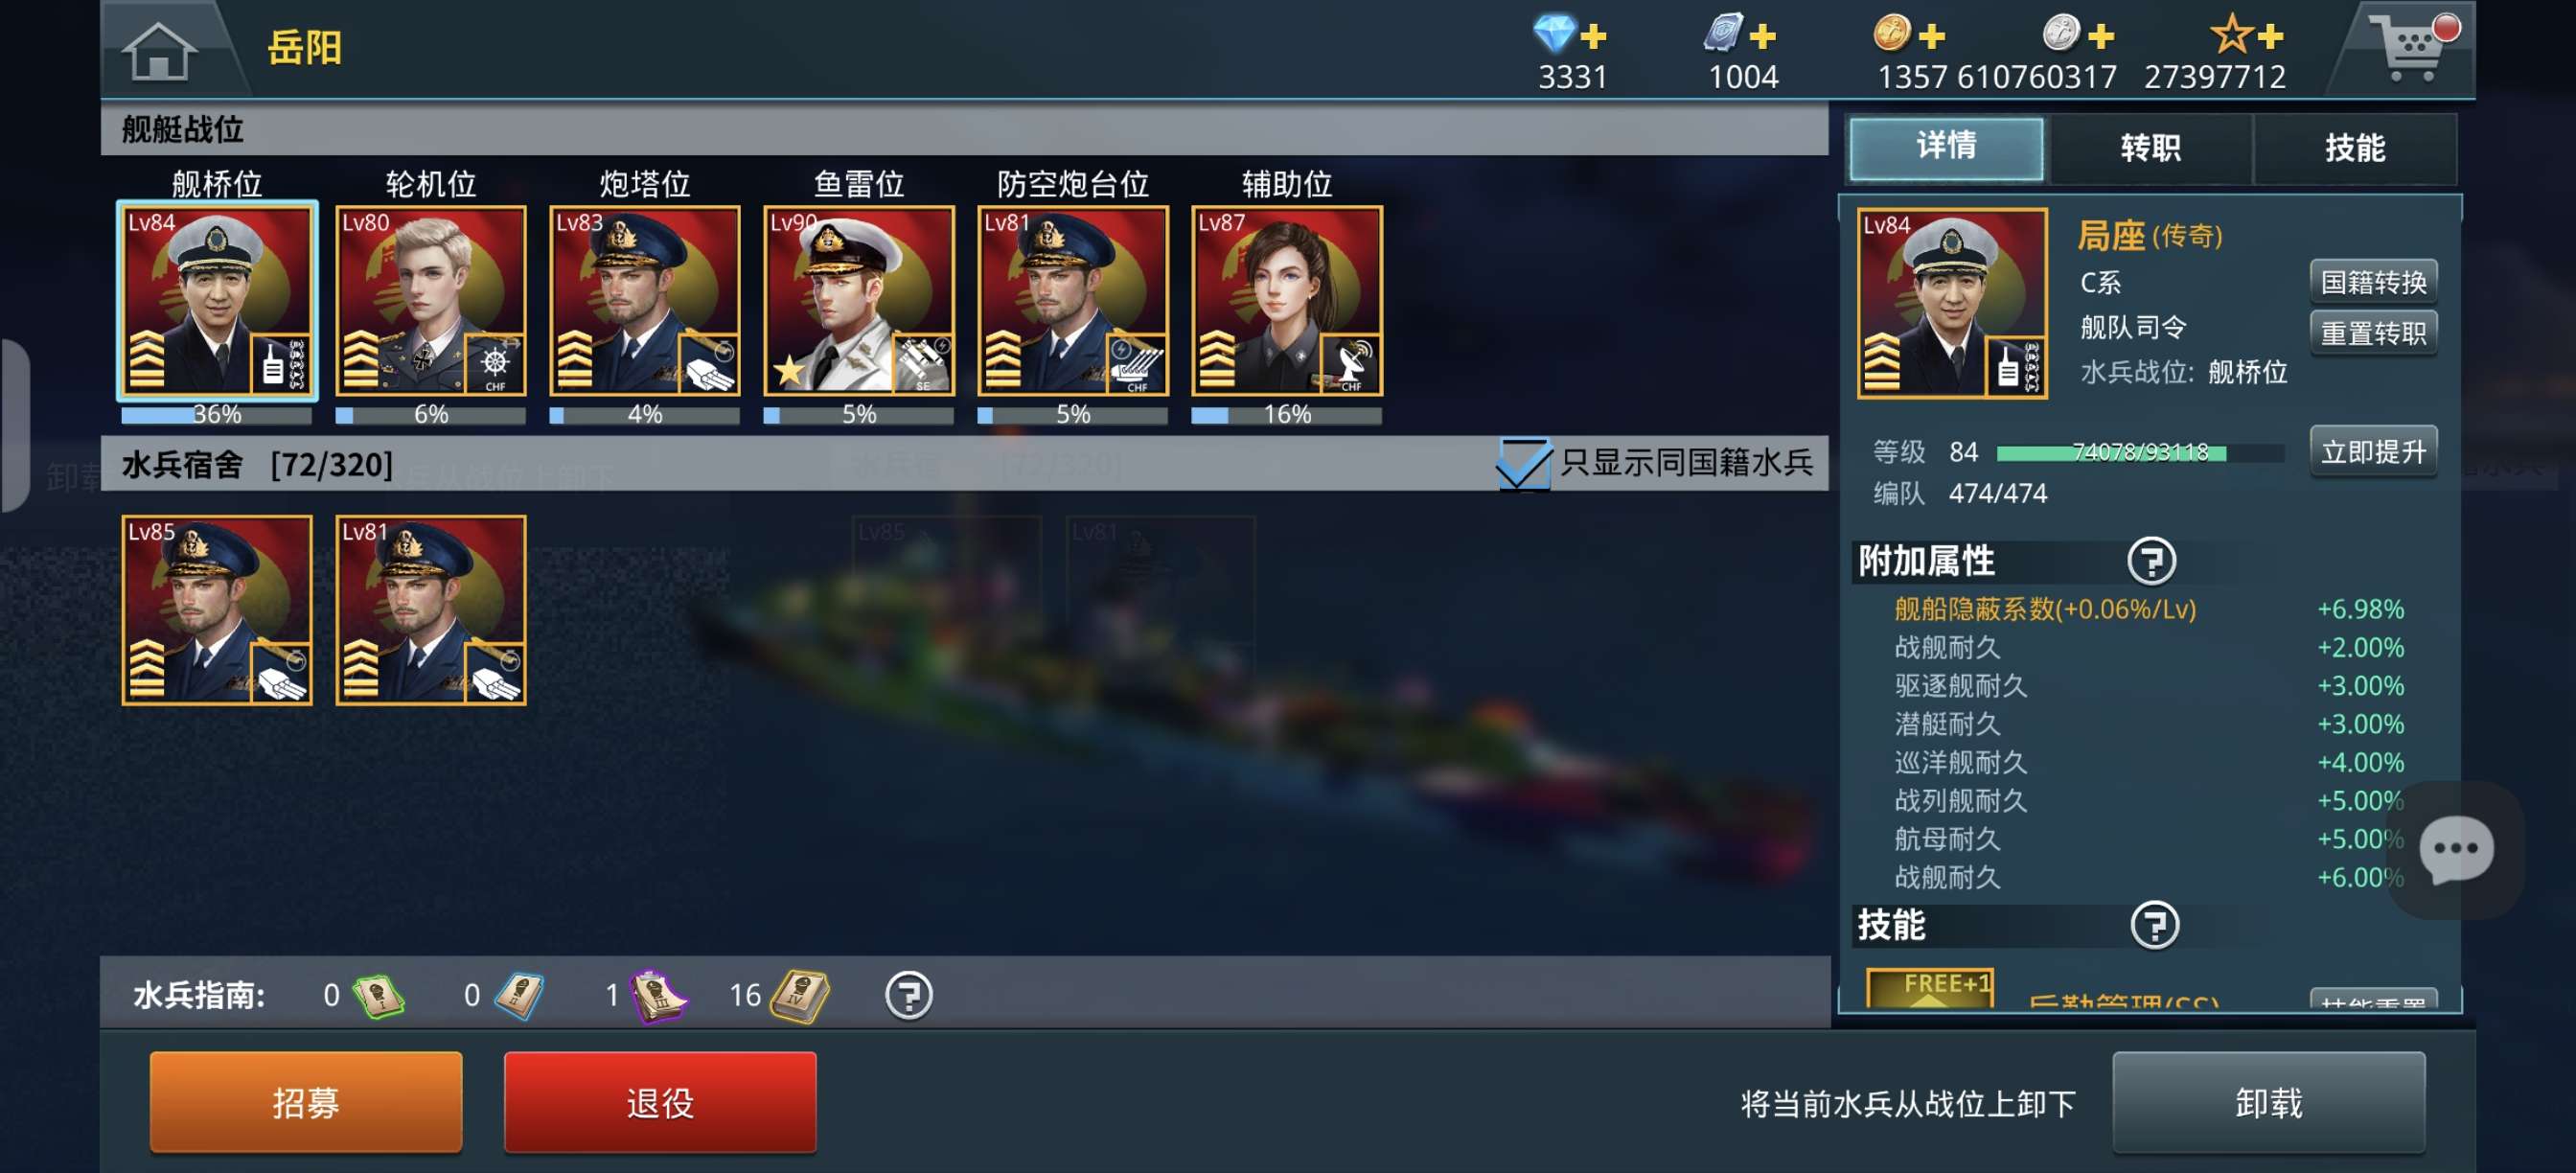This screenshot has height=1173, width=2576.
Task: Select the 详情 tab
Action: (1946, 148)
